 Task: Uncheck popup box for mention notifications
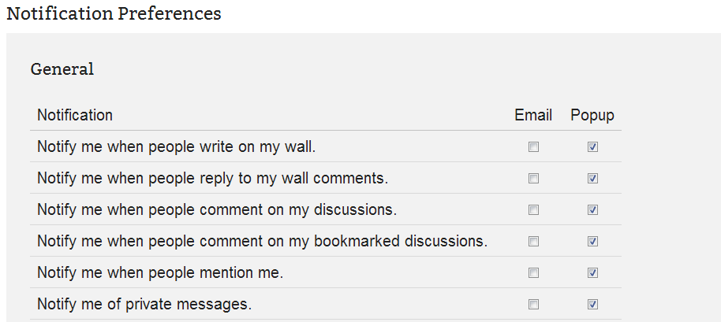pyautogui.click(x=592, y=273)
